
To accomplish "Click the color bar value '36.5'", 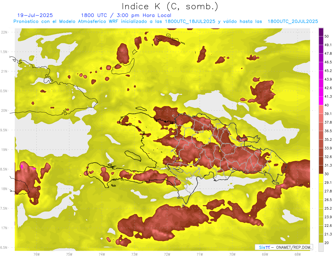I will [328, 131].
